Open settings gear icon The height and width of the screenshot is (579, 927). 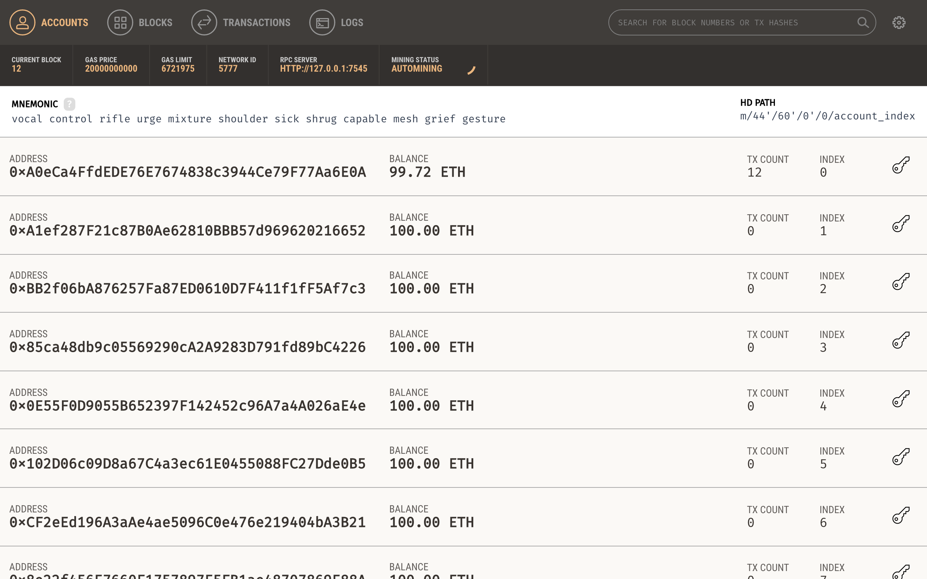(x=899, y=22)
